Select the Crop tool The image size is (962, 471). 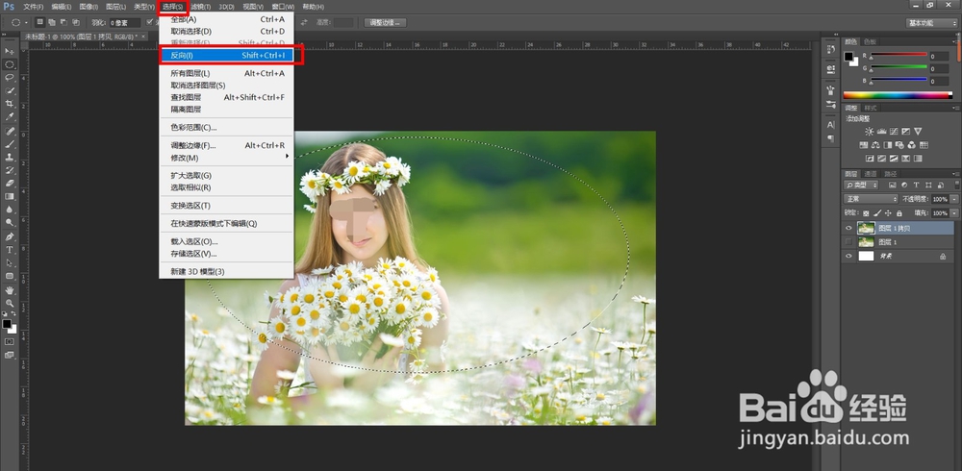click(x=10, y=104)
